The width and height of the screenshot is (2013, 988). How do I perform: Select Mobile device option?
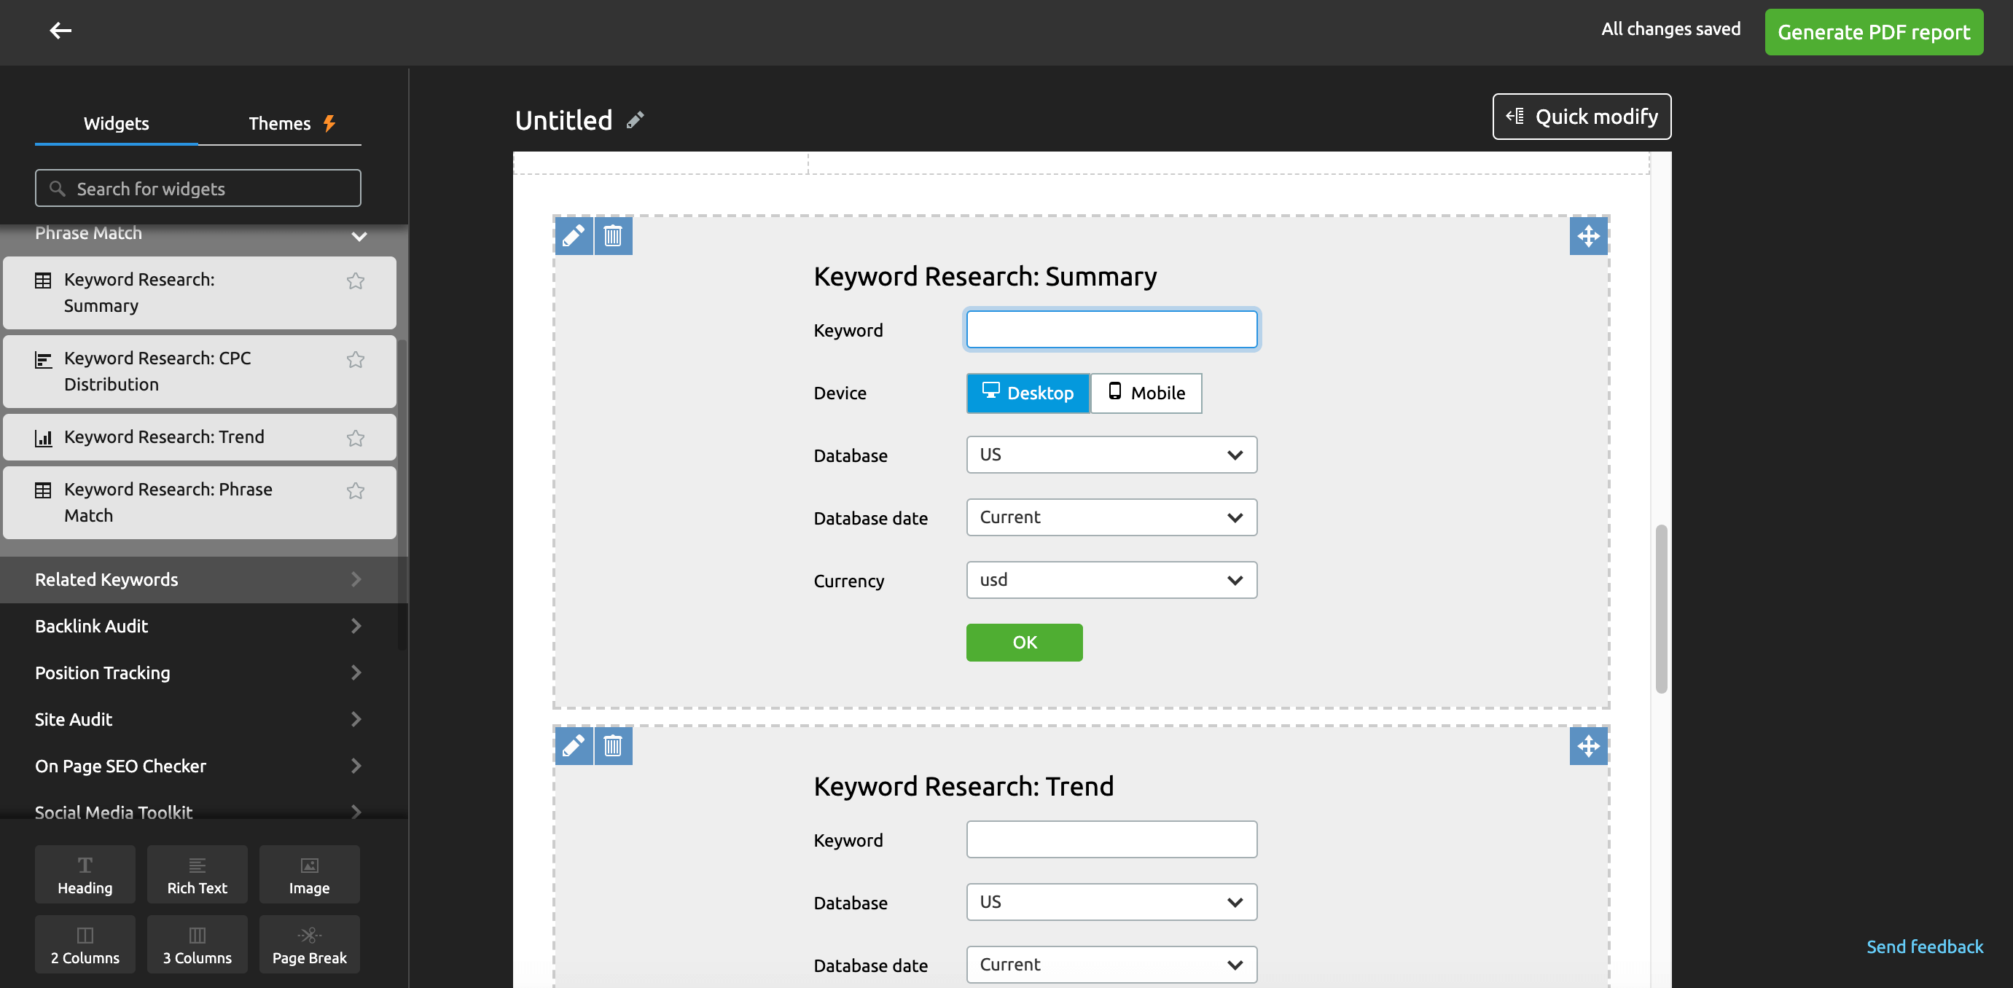[1146, 393]
